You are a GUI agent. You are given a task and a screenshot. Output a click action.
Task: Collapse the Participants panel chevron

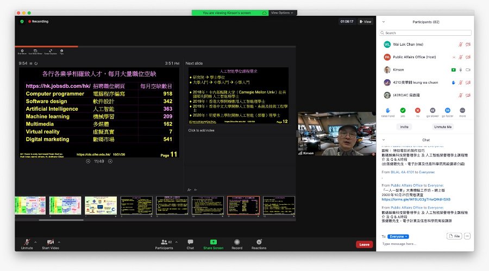coord(383,22)
